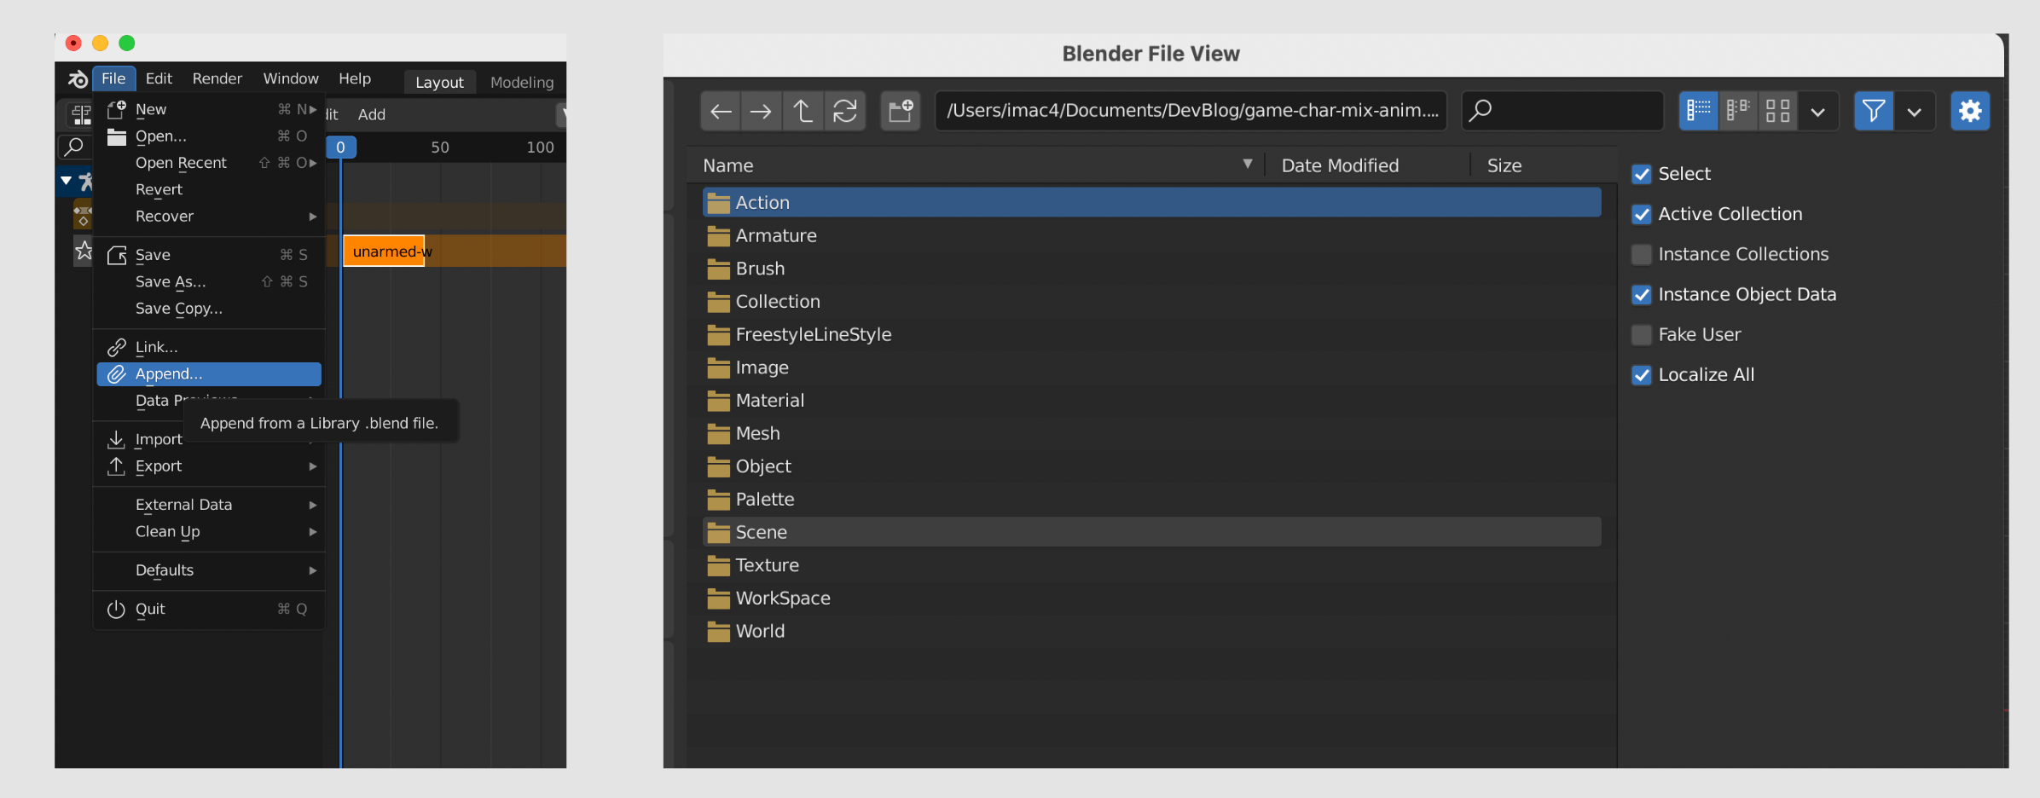
Task: Click the Add menu in editor header
Action: click(x=372, y=114)
